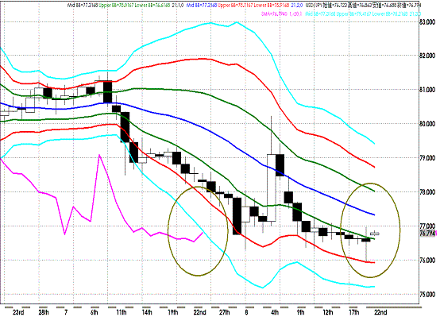The width and height of the screenshot is (440, 317).
Task: Click the cyan Mid BB legend text
Action: pyautogui.click(x=319, y=14)
